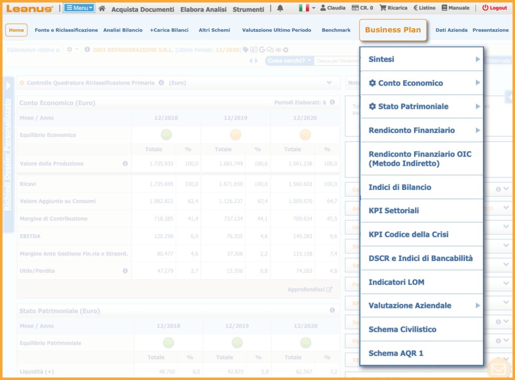The width and height of the screenshot is (515, 380).
Task: Expand the Richiedi Dossier Personalizzato side panel
Action: [x=8, y=154]
